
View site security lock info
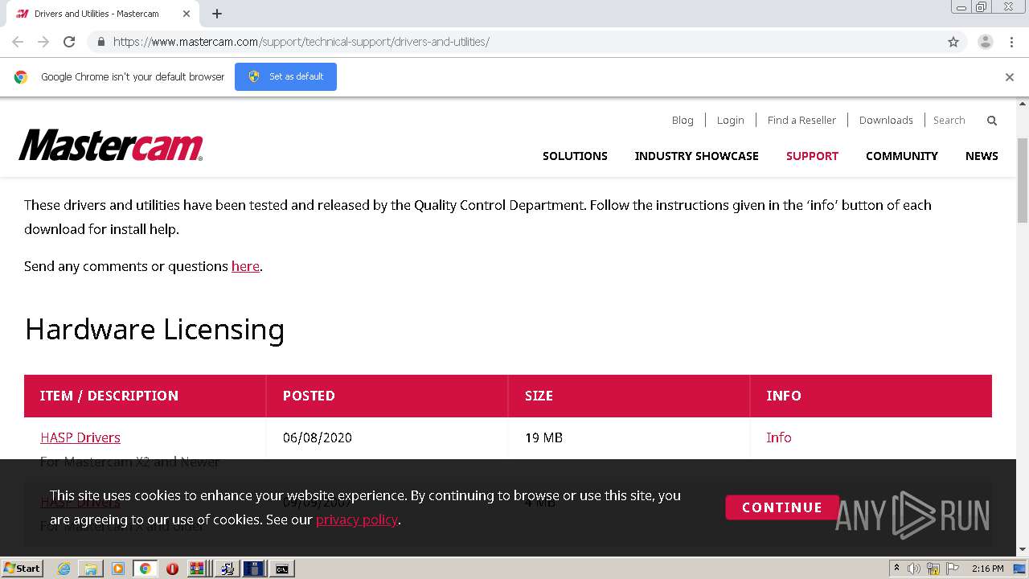(x=100, y=42)
